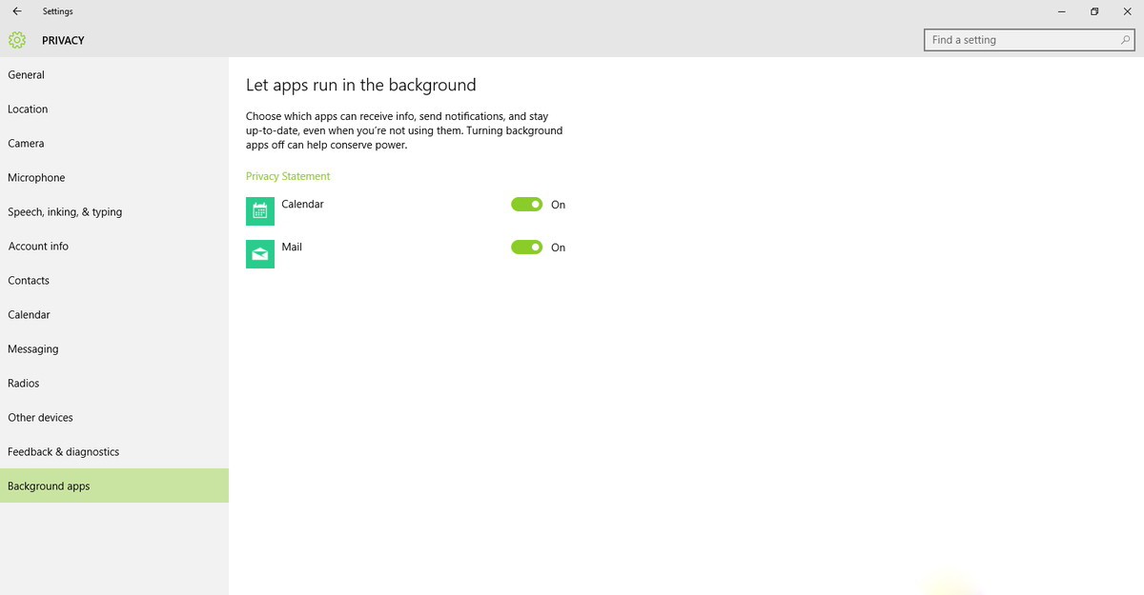Viewport: 1144px width, 595px height.
Task: Focus the Find a setting box
Action: 1020,40
